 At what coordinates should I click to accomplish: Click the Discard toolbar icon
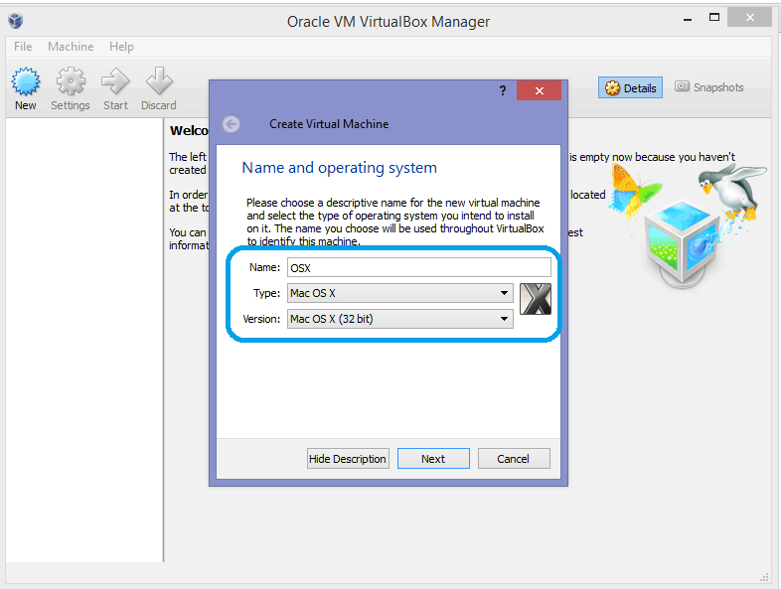point(159,80)
